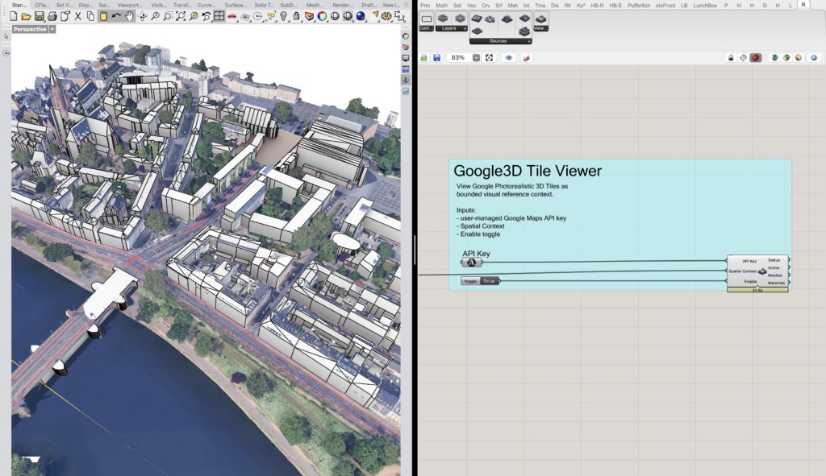This screenshot has height=476, width=826.
Task: Open the Perspective viewport menu arrow
Action: (52, 30)
